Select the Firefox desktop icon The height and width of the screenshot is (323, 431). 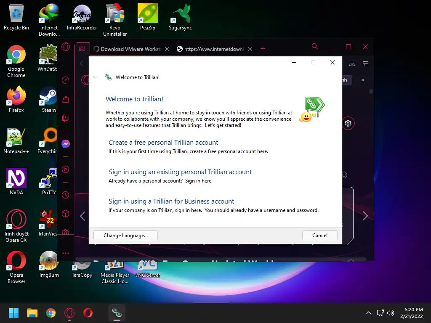click(x=16, y=99)
